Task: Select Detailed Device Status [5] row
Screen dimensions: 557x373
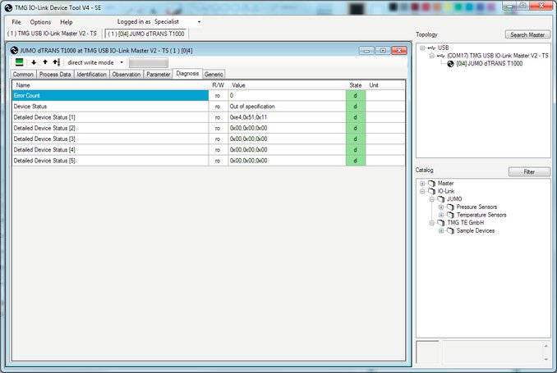Action: point(208,161)
